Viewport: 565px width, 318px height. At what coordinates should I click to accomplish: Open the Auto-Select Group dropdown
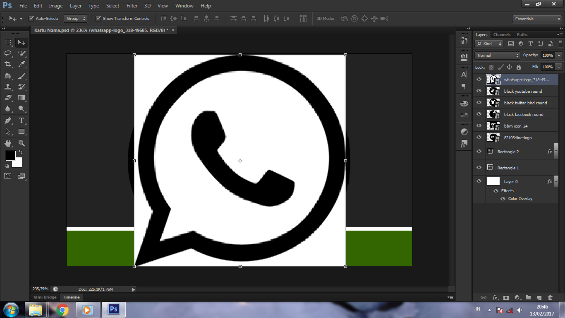[76, 18]
